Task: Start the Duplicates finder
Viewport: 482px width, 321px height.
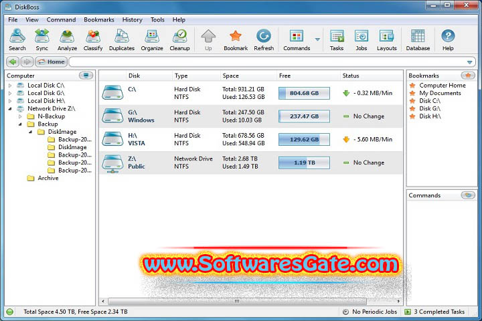Action: [x=122, y=39]
